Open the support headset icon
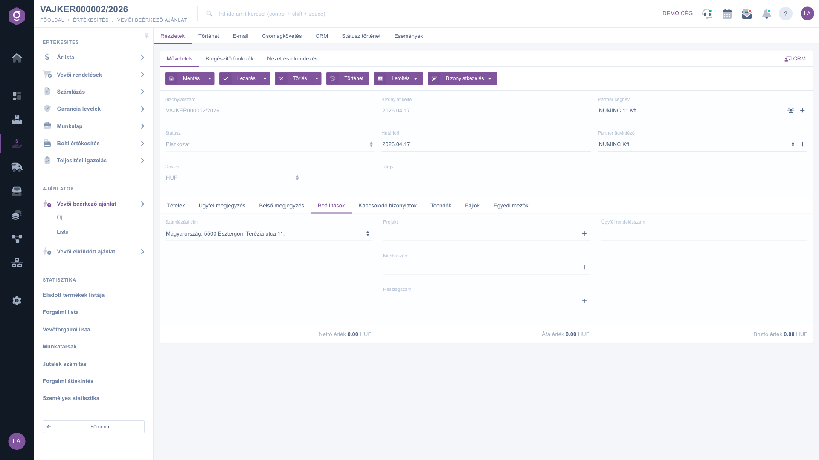 [x=707, y=14]
